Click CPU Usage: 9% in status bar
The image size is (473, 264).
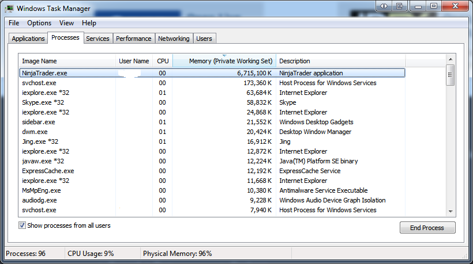[x=91, y=254]
